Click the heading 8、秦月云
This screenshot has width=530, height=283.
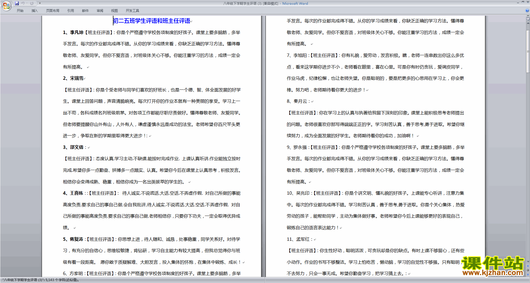click(x=297, y=101)
